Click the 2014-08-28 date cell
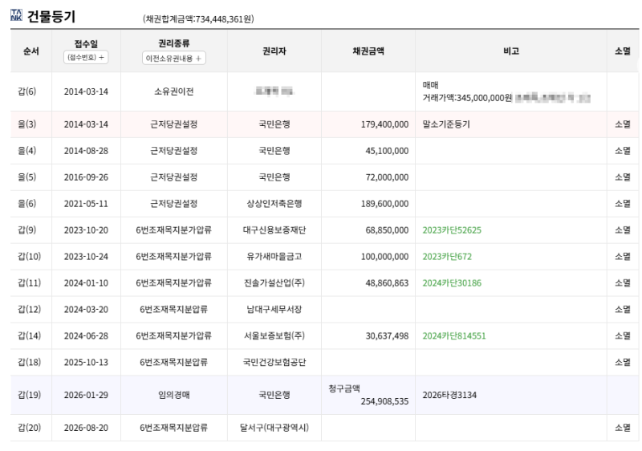The width and height of the screenshot is (642, 451). pyautogui.click(x=86, y=151)
